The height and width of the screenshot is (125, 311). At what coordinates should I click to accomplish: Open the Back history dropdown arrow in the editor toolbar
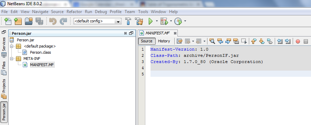tap(193, 41)
